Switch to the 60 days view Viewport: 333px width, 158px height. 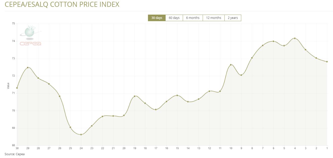click(174, 18)
